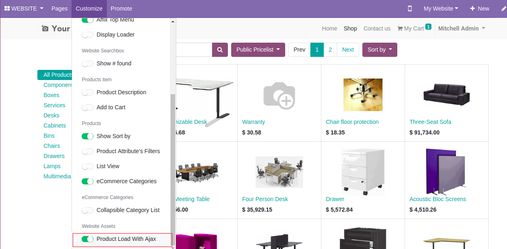Disable Product Load With Ajax toggle

[x=87, y=239]
